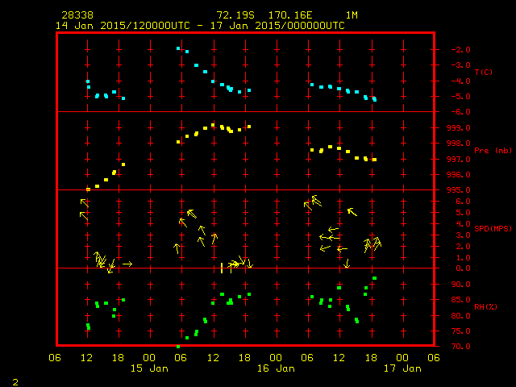Click the lowest green humidity point near 70.0

coord(178,346)
